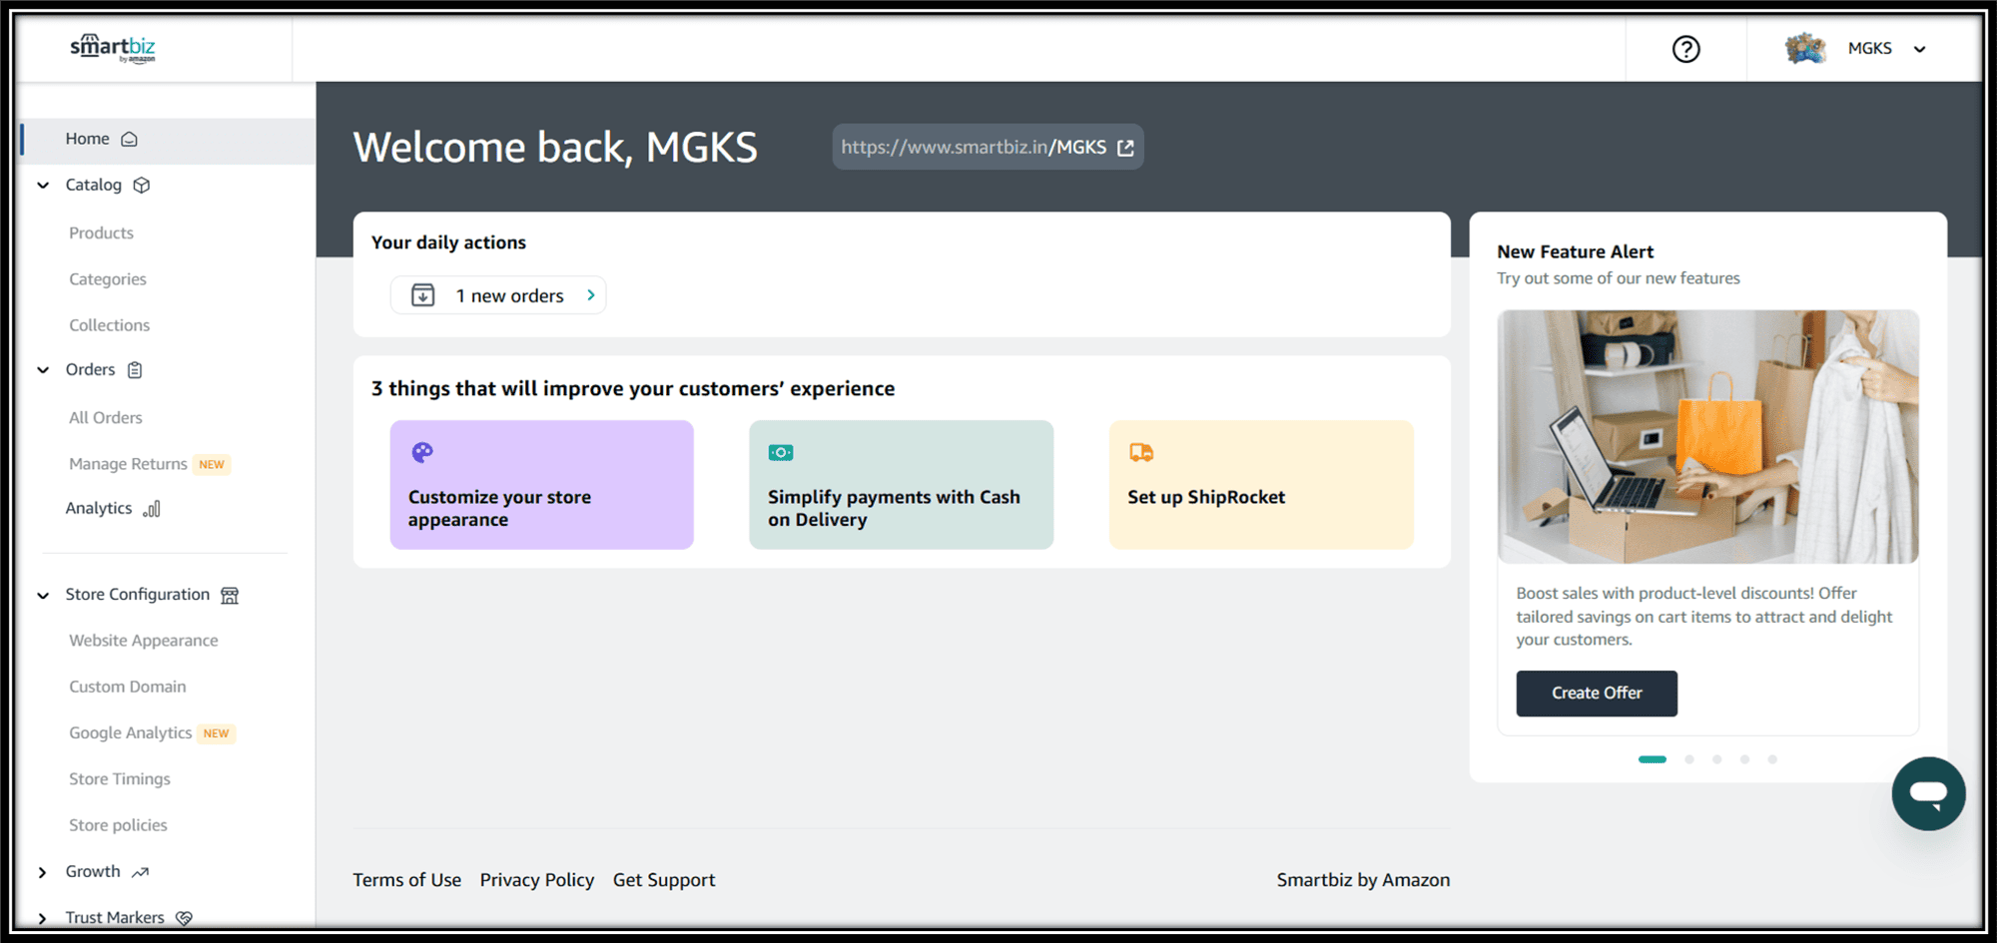1997x943 pixels.
Task: Click the Store Configuration shop icon
Action: [x=230, y=596]
